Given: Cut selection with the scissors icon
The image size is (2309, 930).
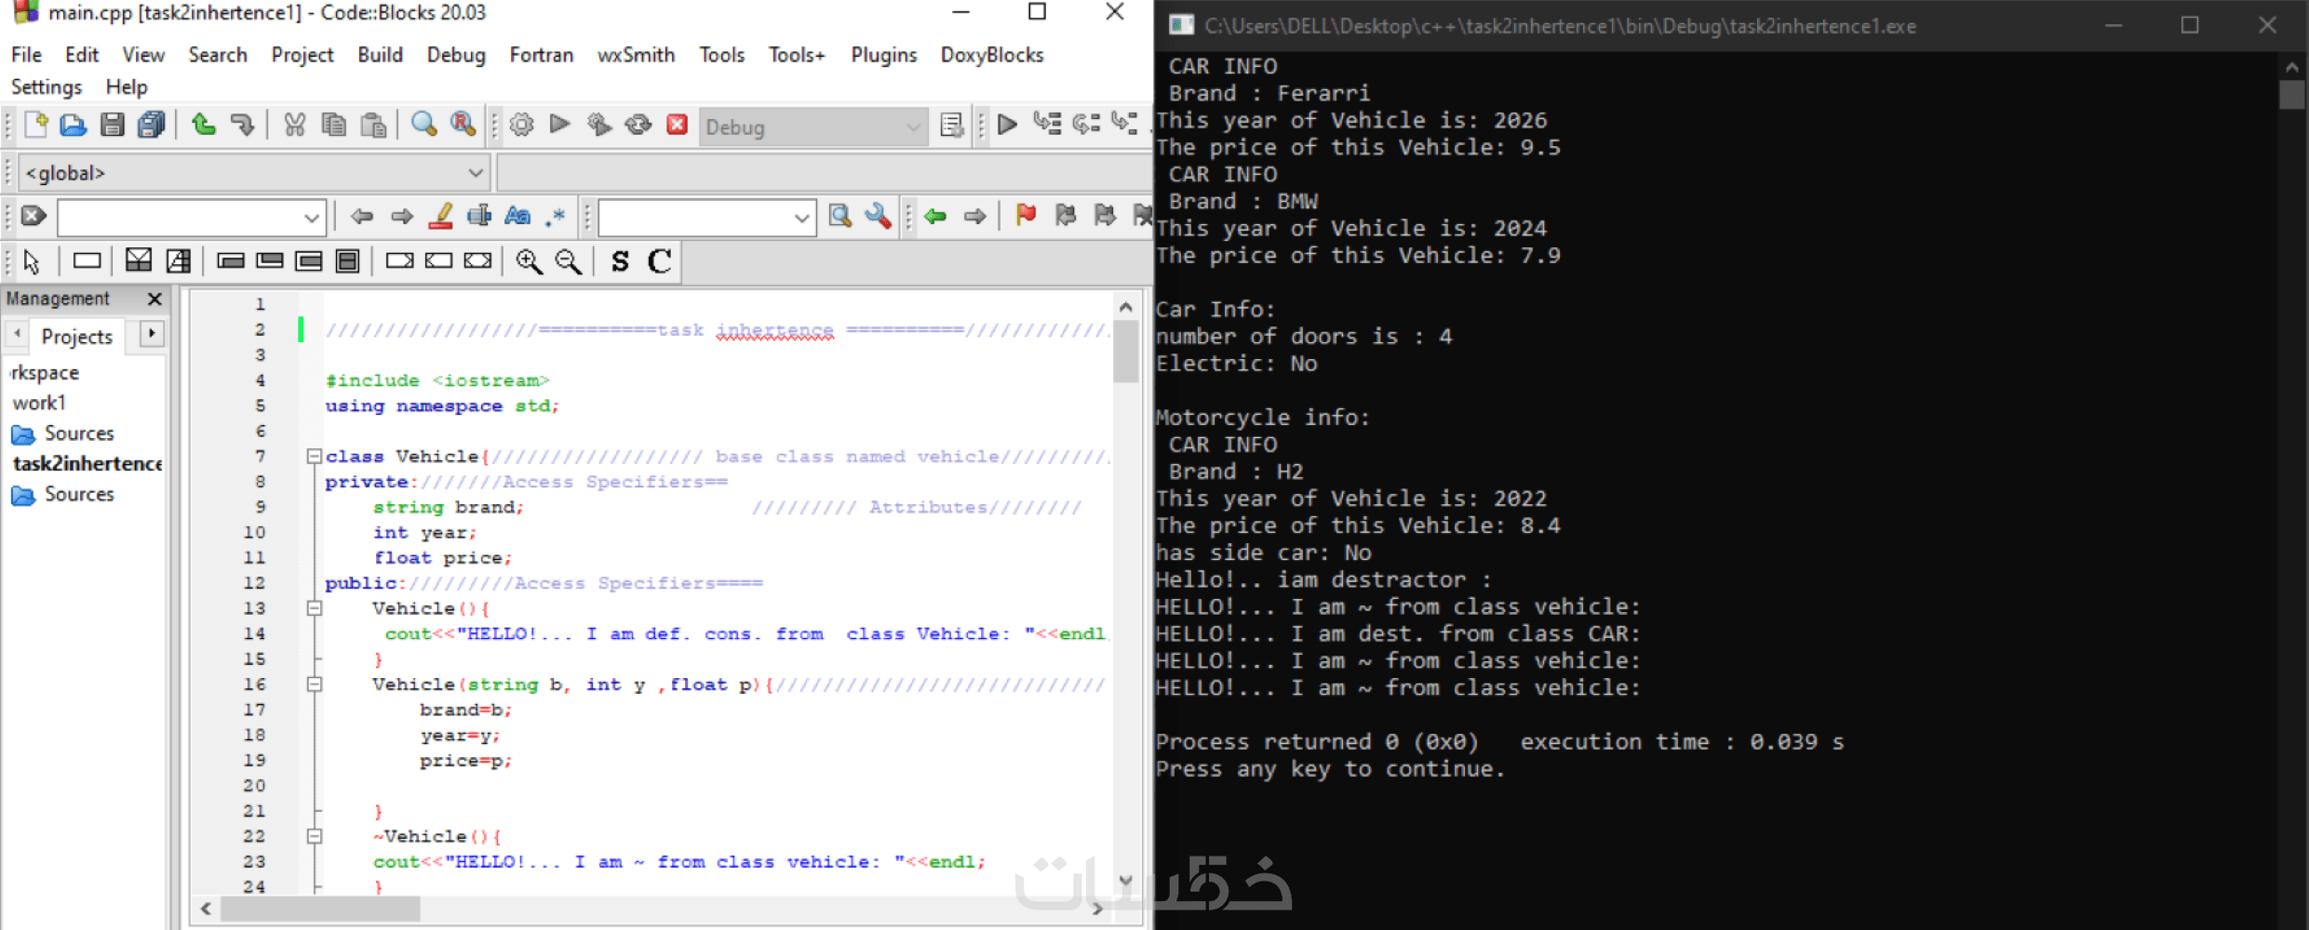Looking at the screenshot, I should pyautogui.click(x=295, y=125).
